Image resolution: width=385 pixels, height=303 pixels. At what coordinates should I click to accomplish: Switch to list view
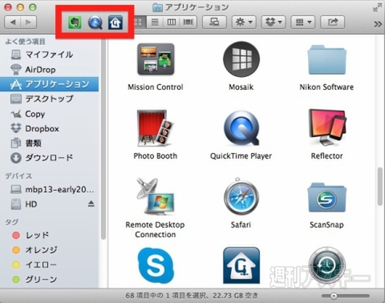pos(155,22)
